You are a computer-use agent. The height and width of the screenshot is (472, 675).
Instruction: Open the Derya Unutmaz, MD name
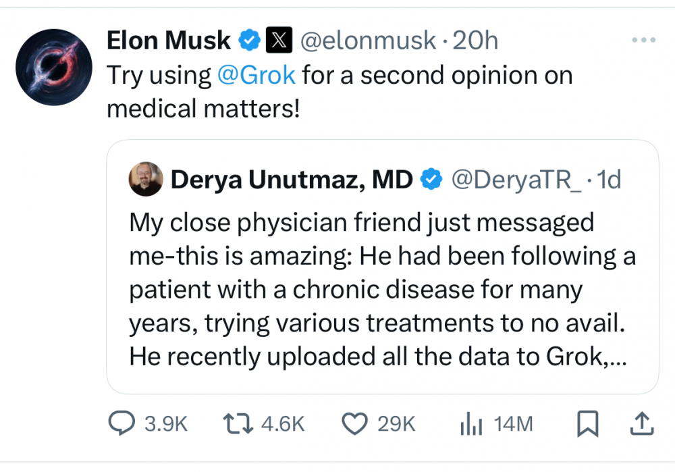292,180
